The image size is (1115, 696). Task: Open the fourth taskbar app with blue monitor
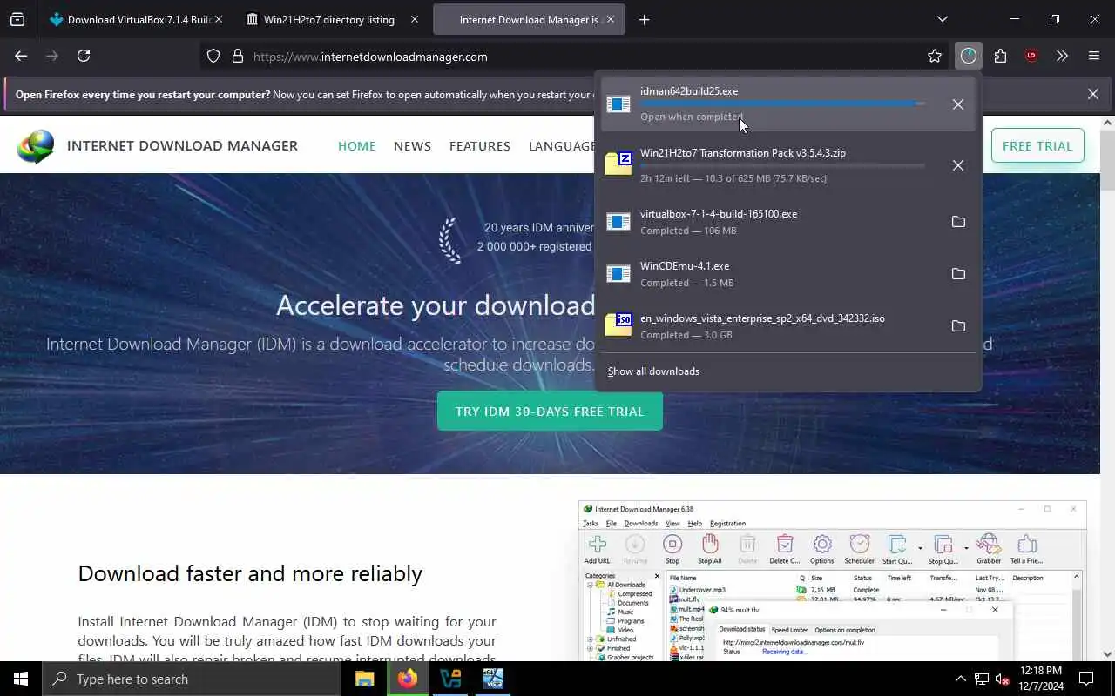coord(493,679)
